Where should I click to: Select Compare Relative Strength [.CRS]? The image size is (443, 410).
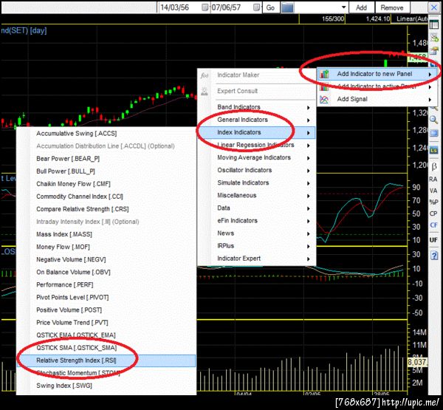pos(106,209)
